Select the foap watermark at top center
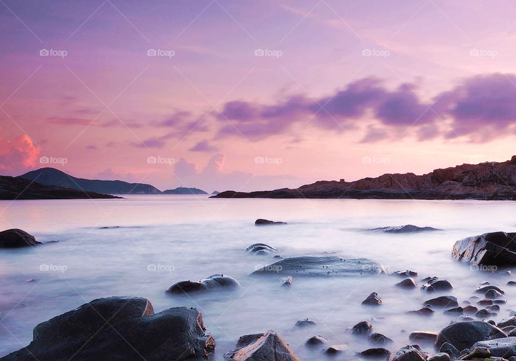 point(268,53)
